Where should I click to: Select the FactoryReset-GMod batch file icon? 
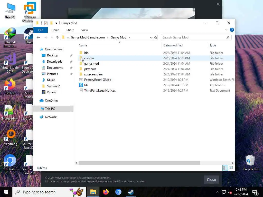(x=81, y=80)
